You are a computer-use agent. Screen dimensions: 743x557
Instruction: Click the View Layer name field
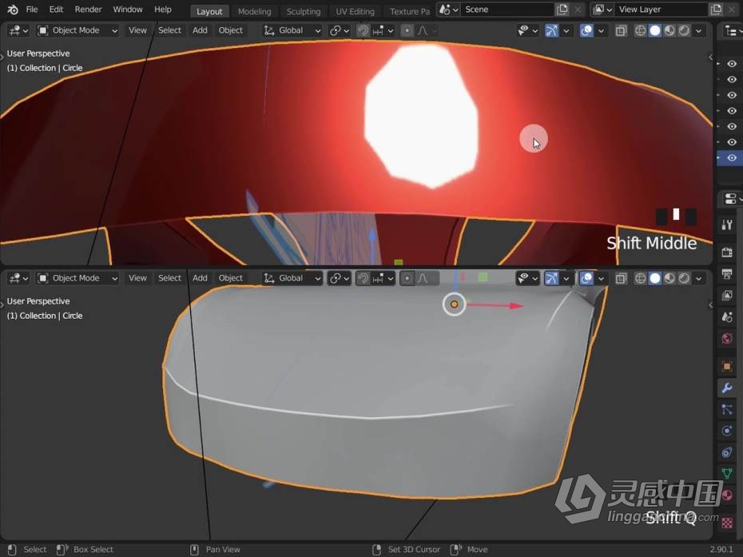click(662, 10)
